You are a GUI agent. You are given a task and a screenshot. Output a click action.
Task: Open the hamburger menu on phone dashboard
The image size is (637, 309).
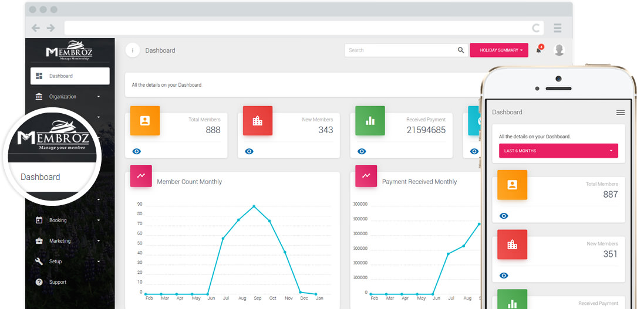click(621, 113)
